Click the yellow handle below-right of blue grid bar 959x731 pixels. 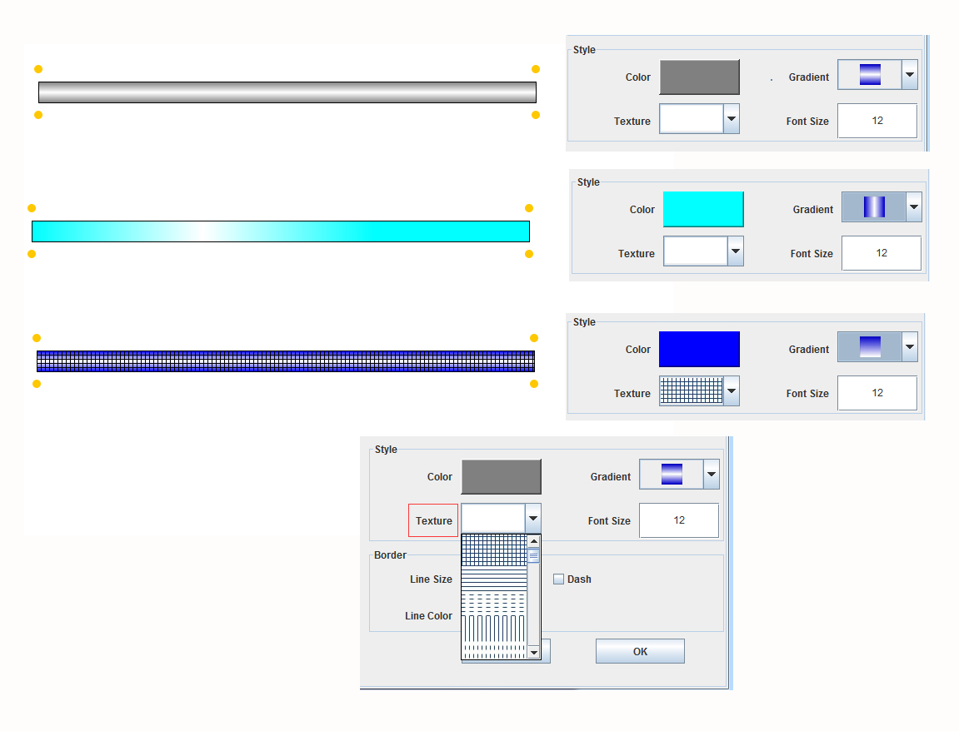(534, 384)
